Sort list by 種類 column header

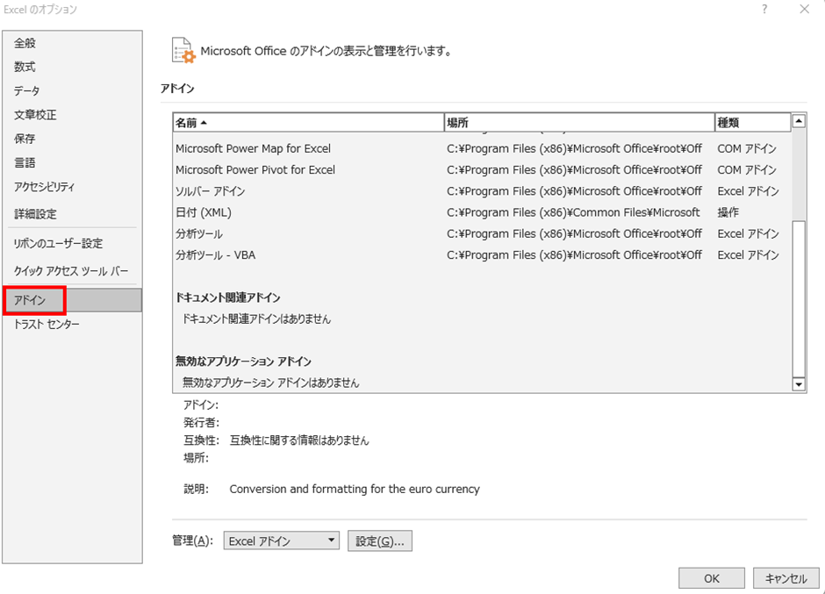752,123
